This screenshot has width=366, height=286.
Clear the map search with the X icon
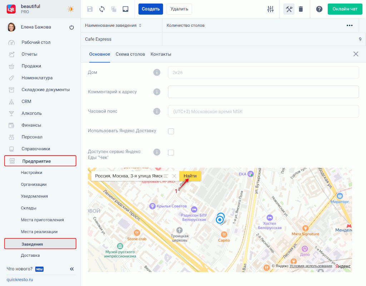(174, 176)
